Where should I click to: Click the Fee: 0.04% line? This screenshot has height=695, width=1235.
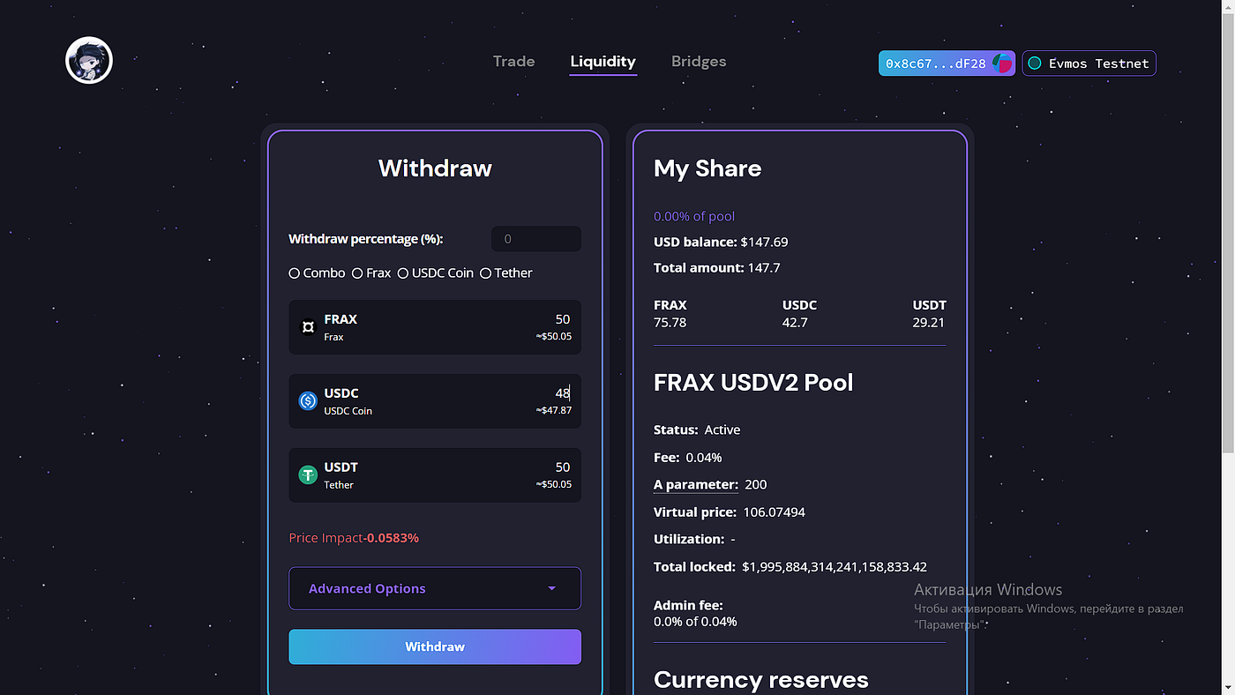coord(688,457)
